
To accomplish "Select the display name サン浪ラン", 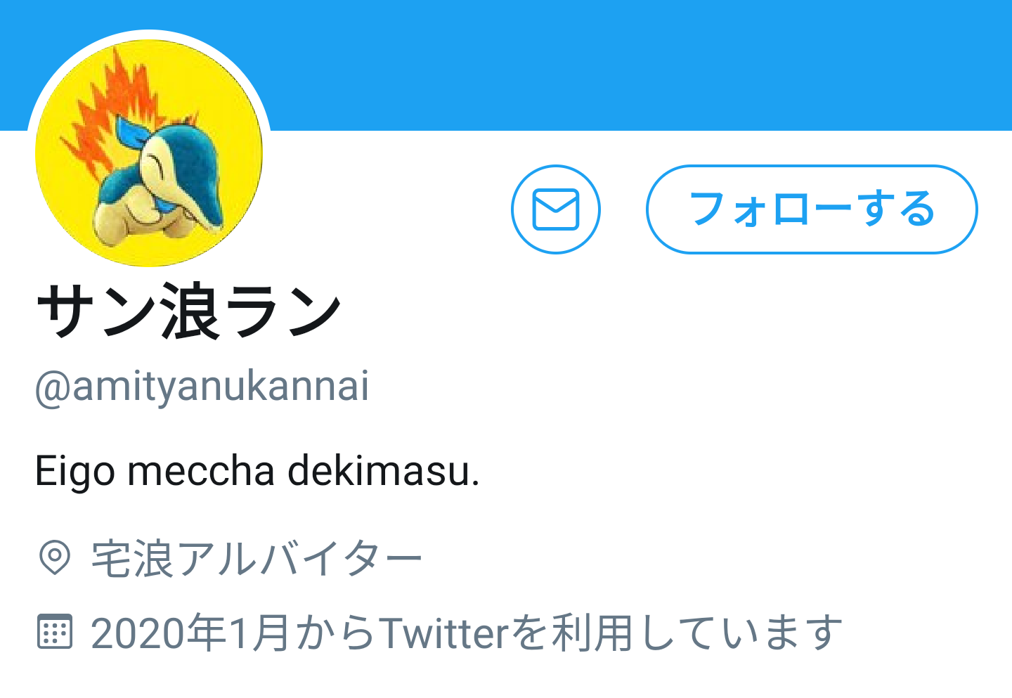I will click(189, 311).
